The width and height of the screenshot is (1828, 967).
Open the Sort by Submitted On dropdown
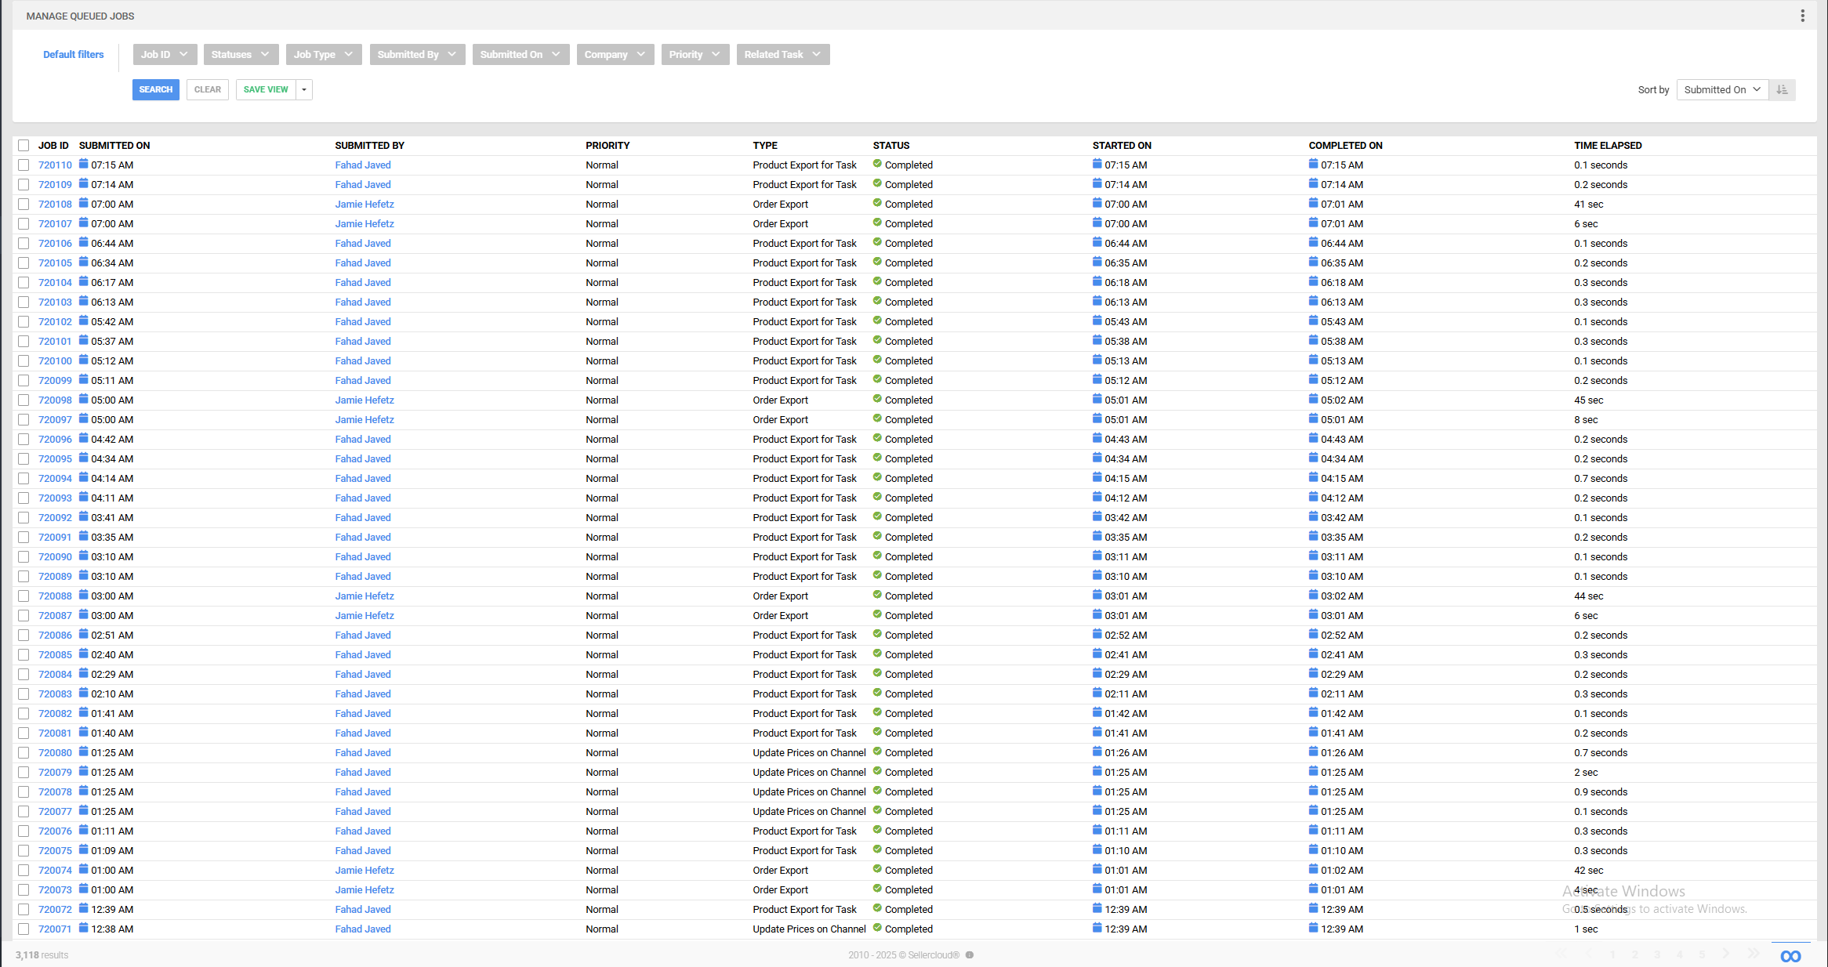click(1722, 89)
